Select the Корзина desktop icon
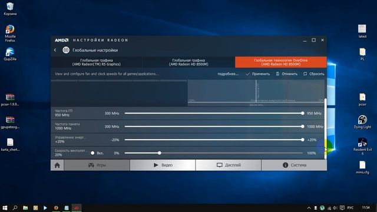 click(10, 9)
